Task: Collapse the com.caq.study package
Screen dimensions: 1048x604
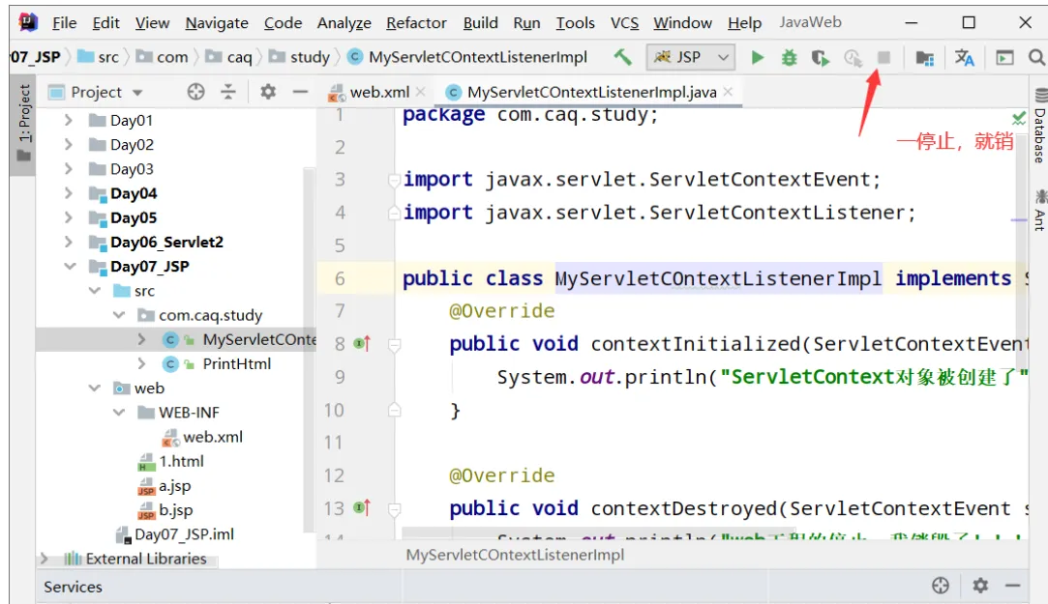Action: [x=118, y=314]
